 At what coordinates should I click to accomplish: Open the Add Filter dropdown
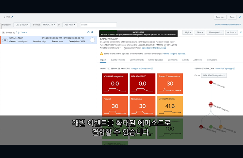pyautogui.click(x=70, y=24)
